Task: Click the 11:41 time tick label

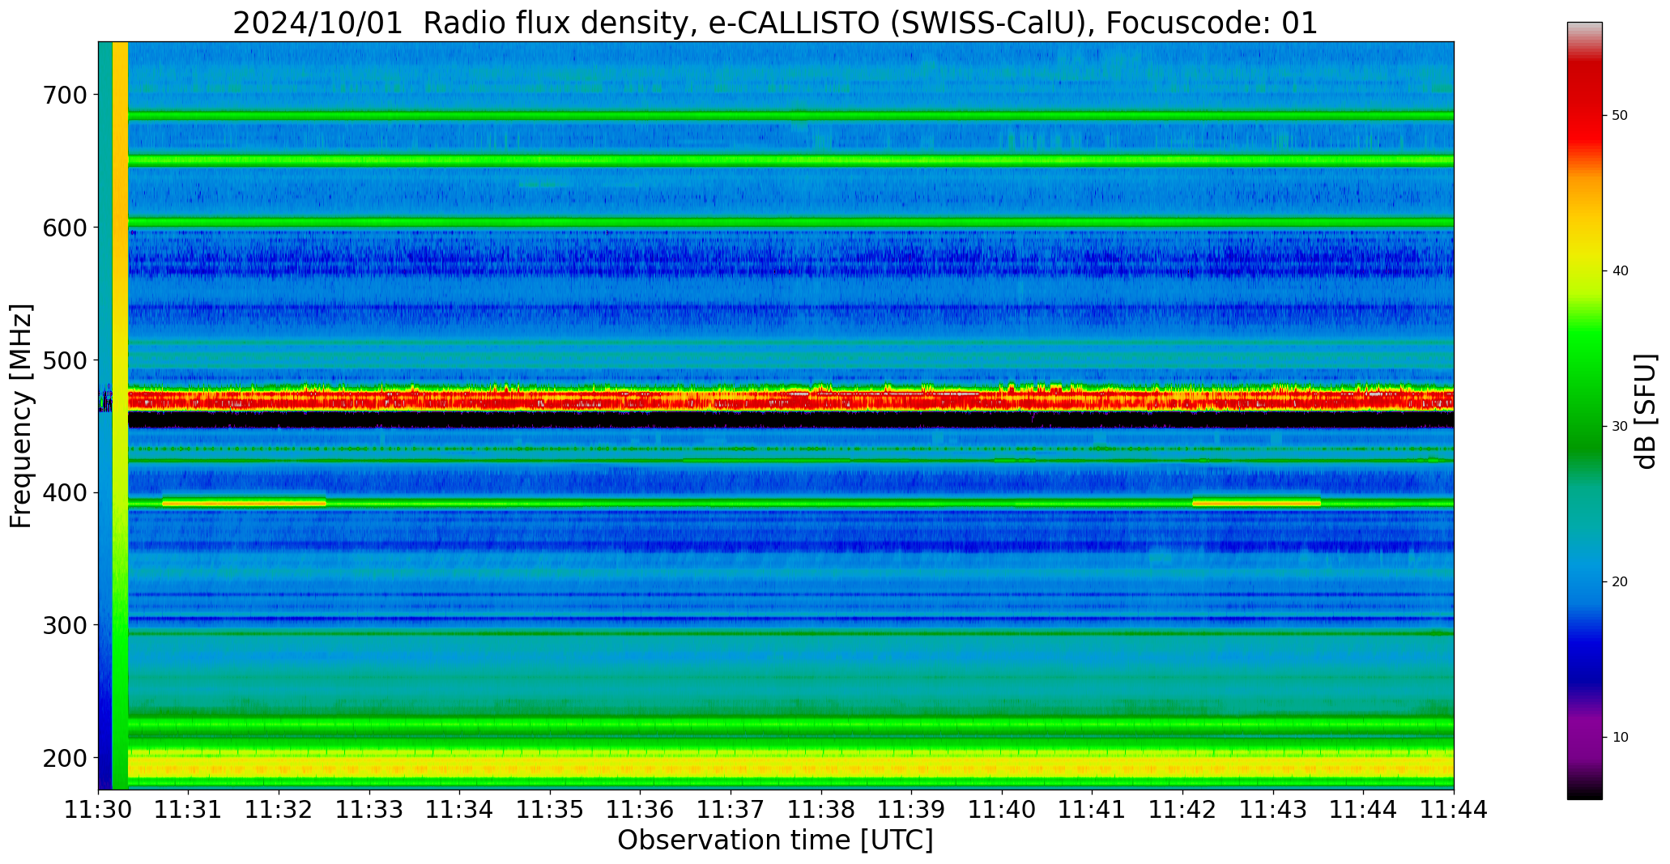Action: click(x=1093, y=809)
